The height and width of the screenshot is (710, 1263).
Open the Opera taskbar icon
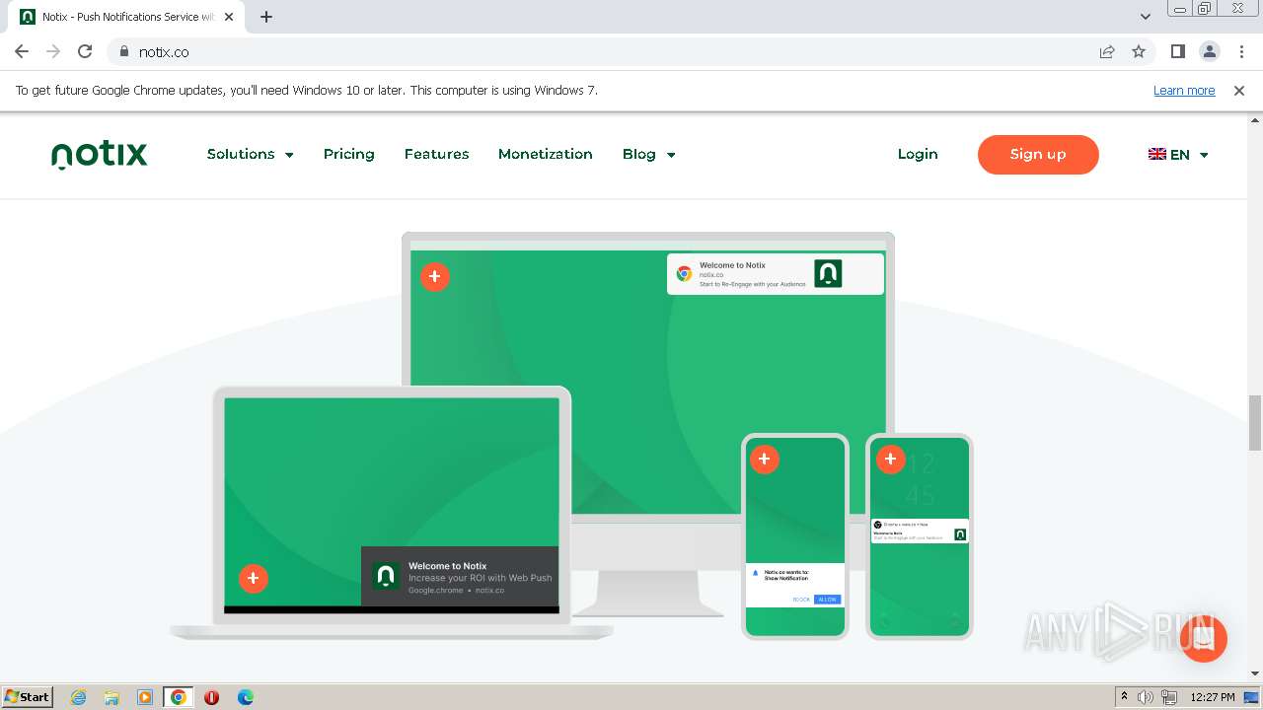click(x=211, y=697)
